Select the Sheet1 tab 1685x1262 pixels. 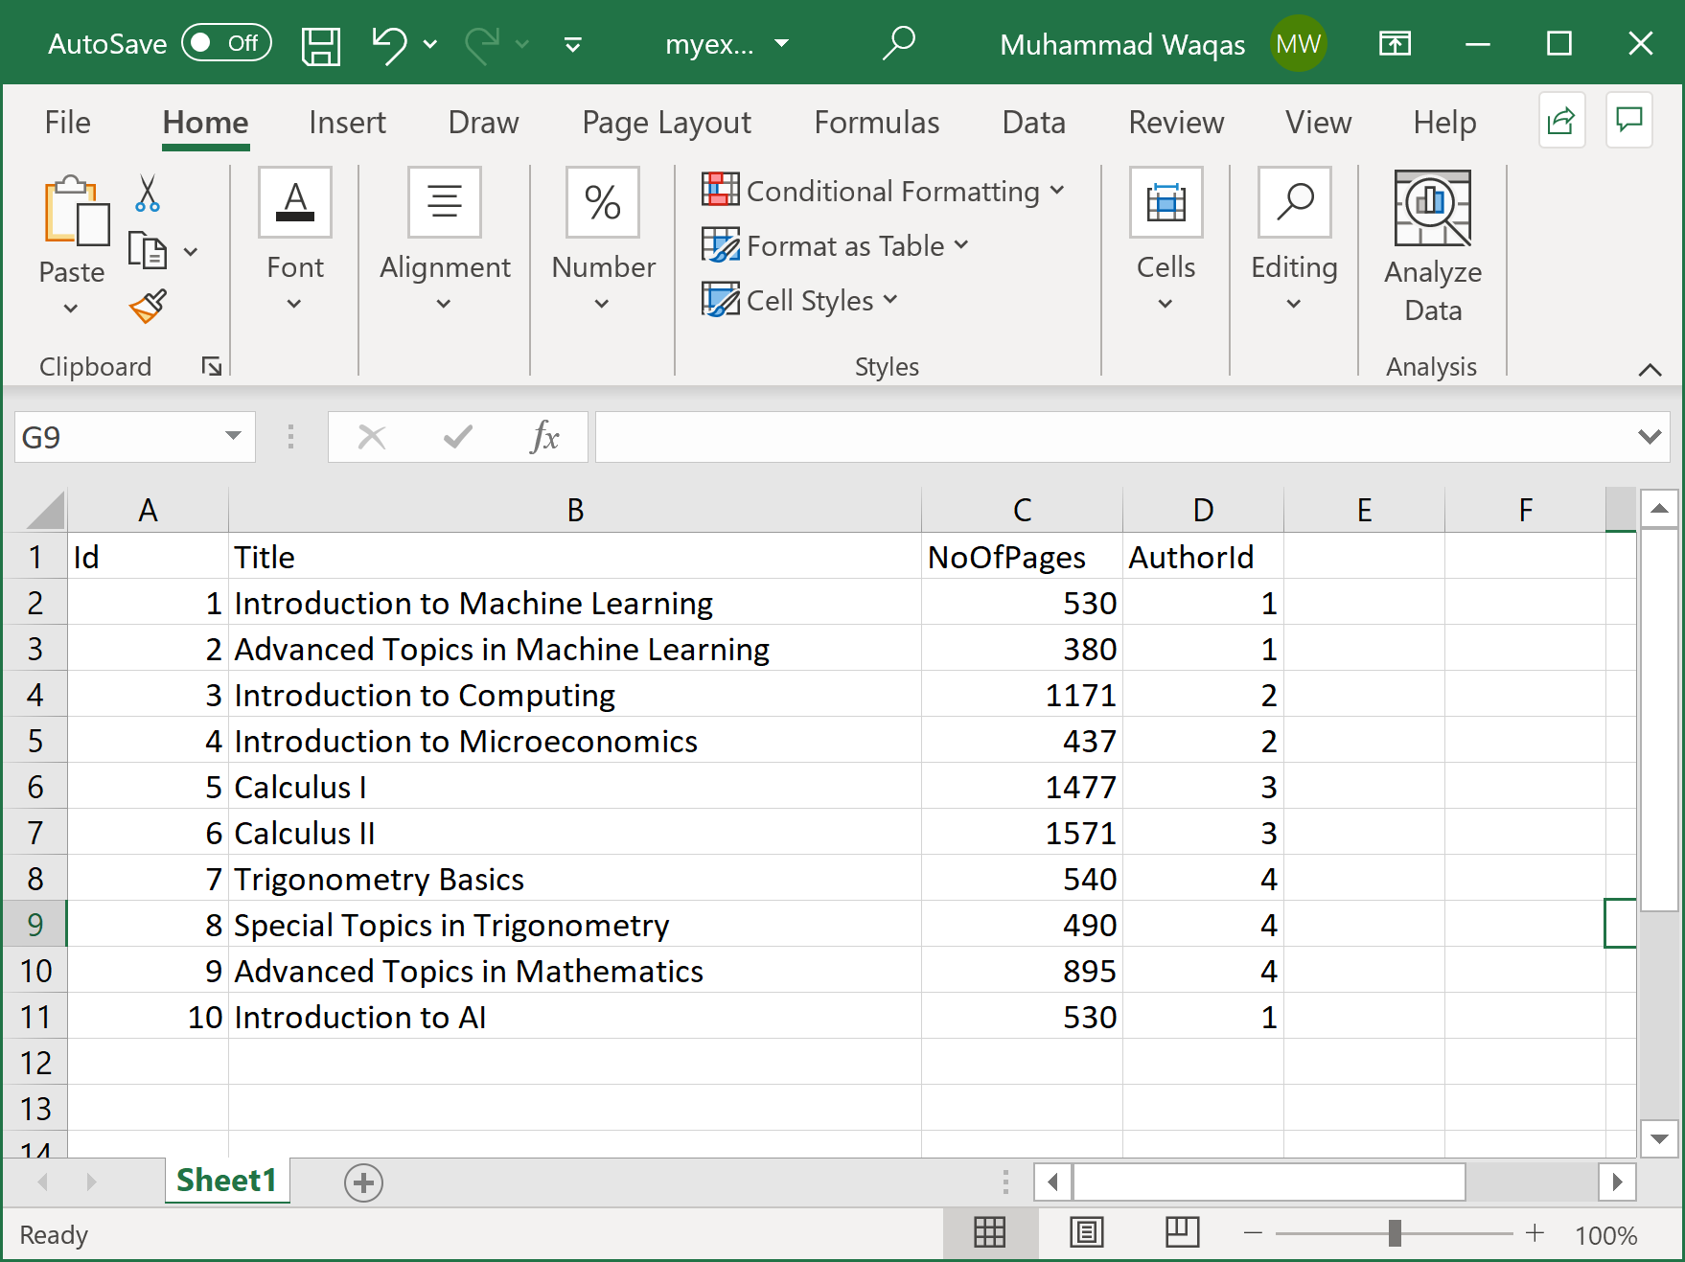[226, 1181]
